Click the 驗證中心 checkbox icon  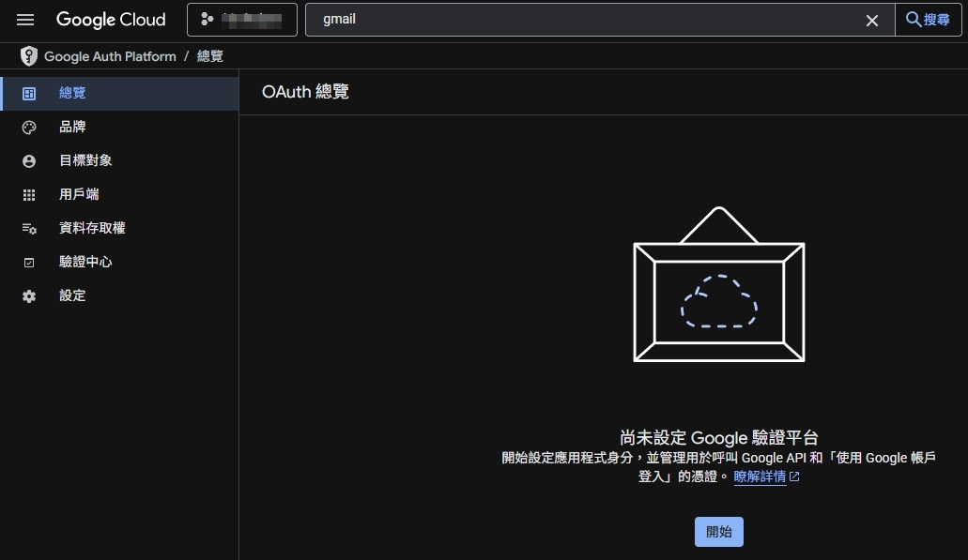pyautogui.click(x=29, y=263)
